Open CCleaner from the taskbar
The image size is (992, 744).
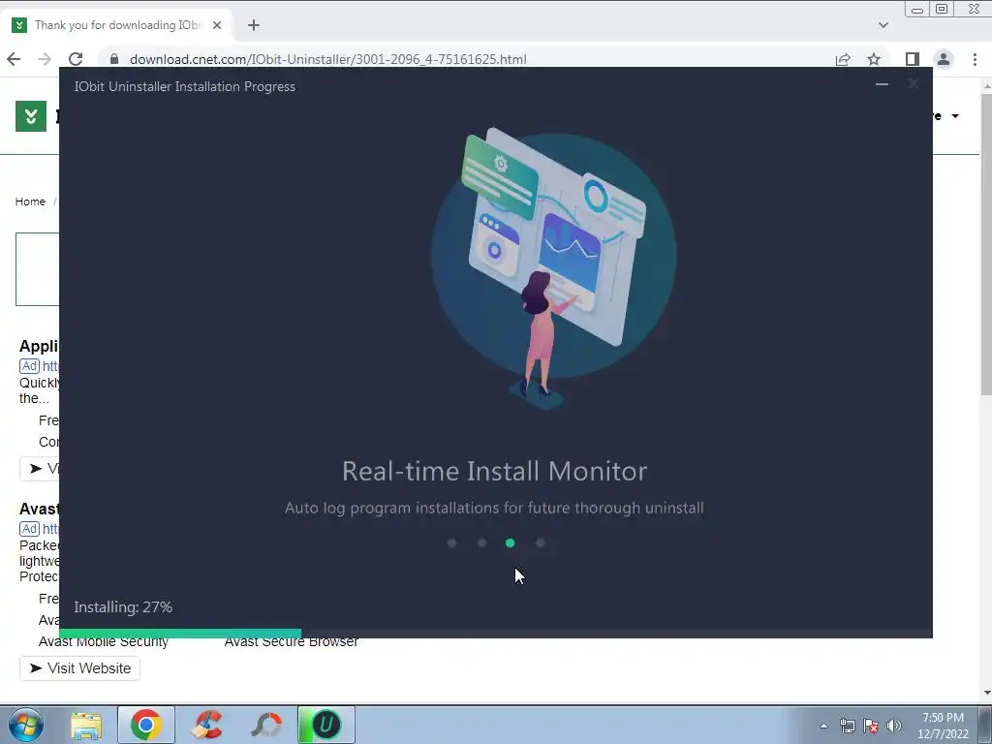click(207, 725)
